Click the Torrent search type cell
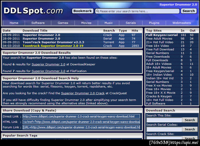The image size is (200, 146). click(x=109, y=42)
